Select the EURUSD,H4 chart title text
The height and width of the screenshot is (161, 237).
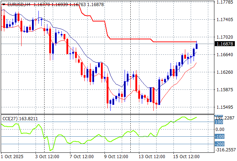click(x=19, y=5)
